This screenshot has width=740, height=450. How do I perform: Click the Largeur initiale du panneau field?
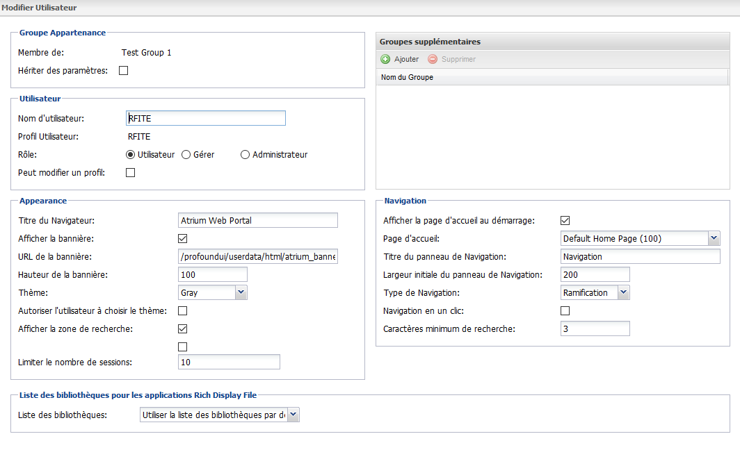pyautogui.click(x=595, y=274)
